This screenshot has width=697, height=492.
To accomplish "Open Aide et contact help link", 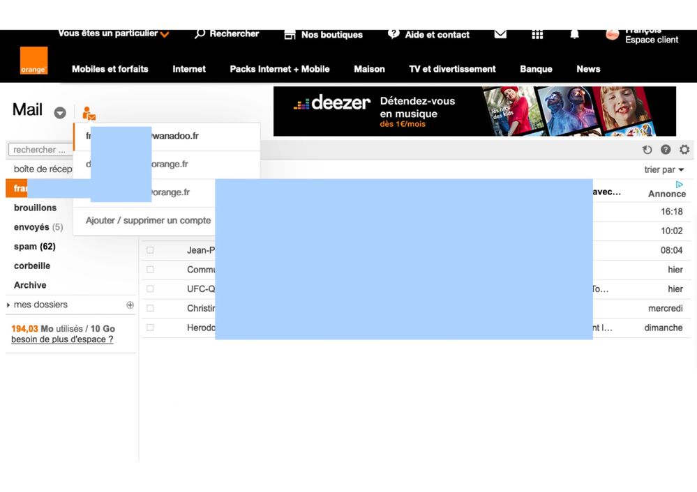I will tap(428, 34).
